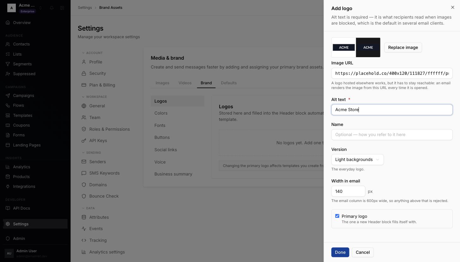
Task: Click the notifications bell icon
Action: coord(52,8)
